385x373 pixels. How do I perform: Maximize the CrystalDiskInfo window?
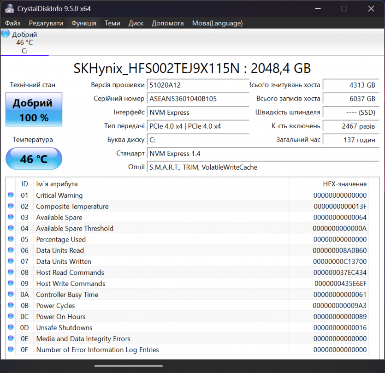pos(344,8)
